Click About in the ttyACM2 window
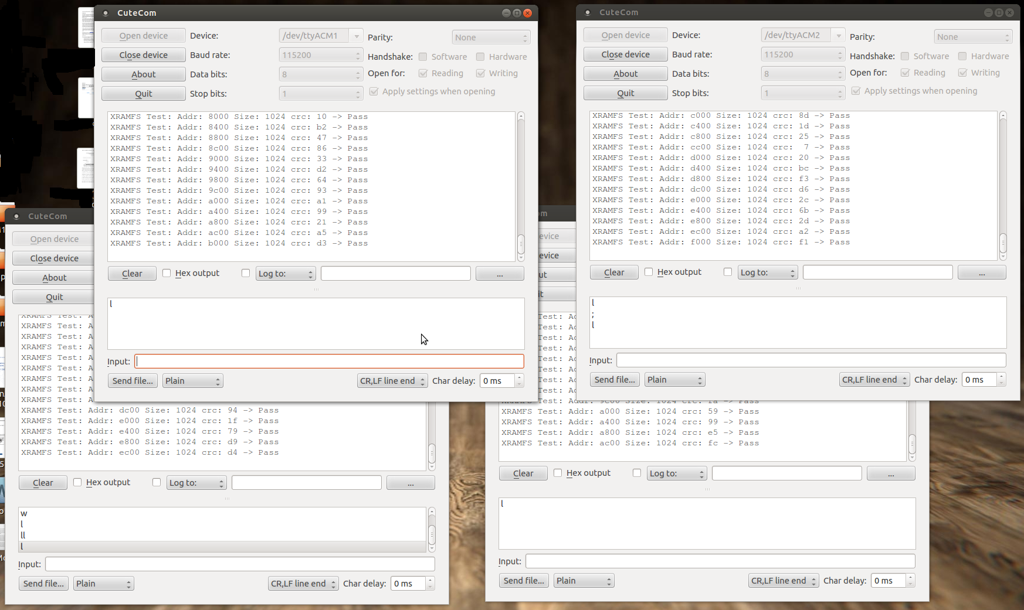Image resolution: width=1024 pixels, height=610 pixels. (x=625, y=74)
